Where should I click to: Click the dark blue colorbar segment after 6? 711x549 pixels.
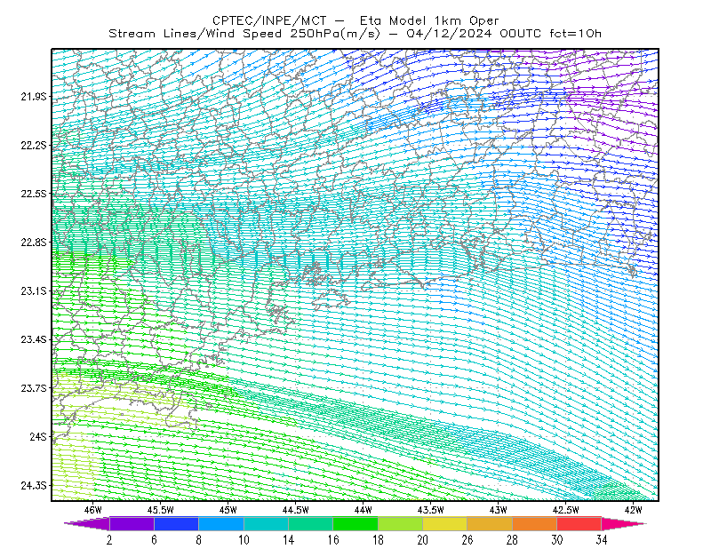pos(176,523)
